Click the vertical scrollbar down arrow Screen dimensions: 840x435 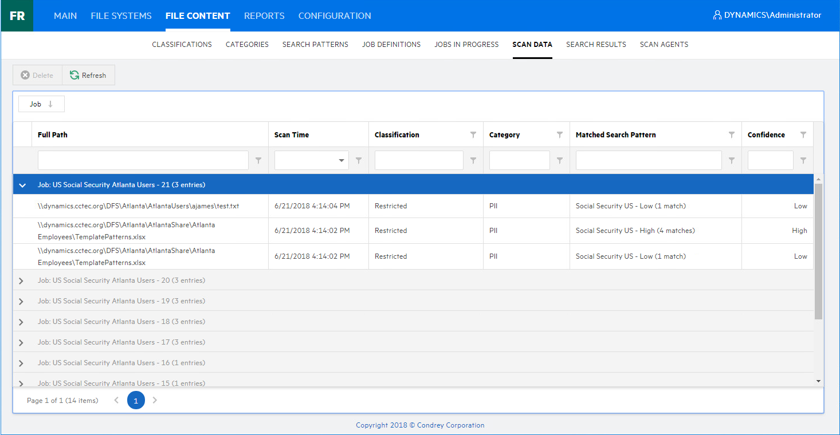[818, 381]
